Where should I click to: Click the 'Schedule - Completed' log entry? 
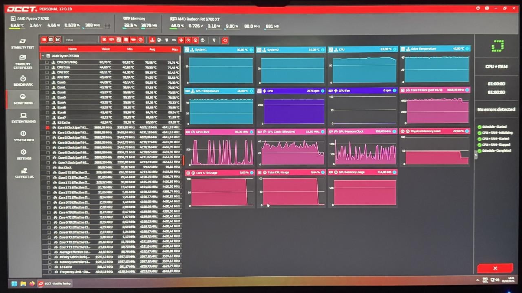click(497, 151)
